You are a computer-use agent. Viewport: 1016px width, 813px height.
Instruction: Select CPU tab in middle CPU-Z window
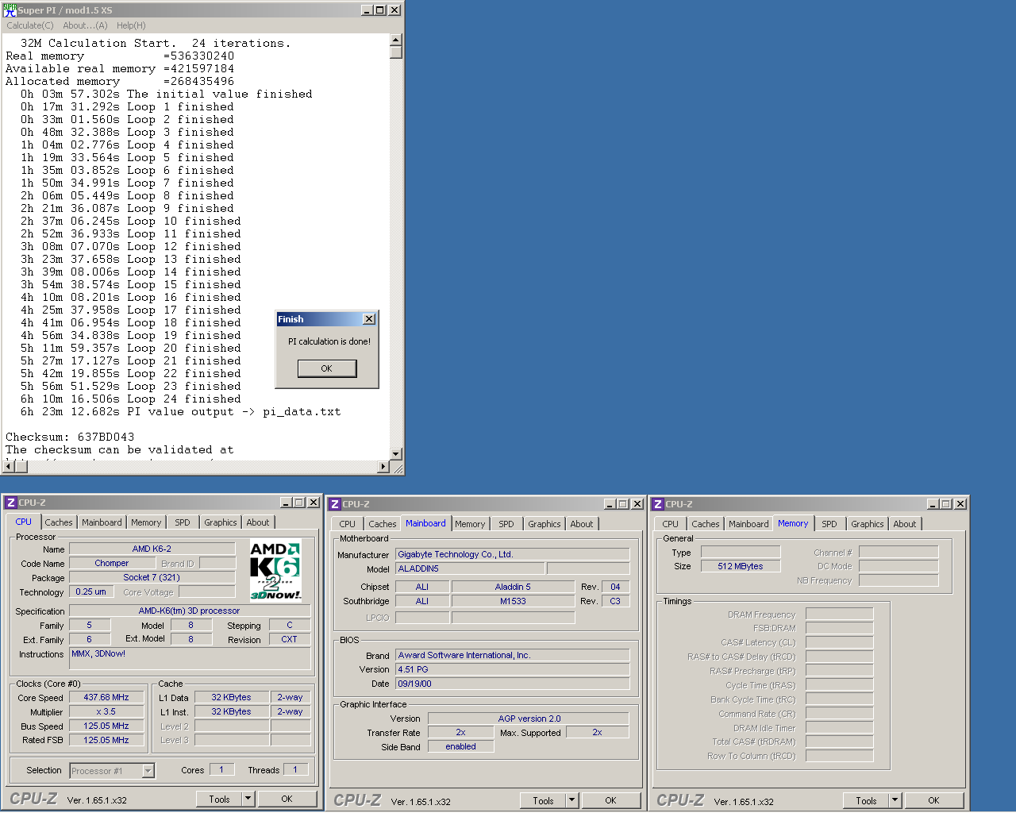coord(348,524)
